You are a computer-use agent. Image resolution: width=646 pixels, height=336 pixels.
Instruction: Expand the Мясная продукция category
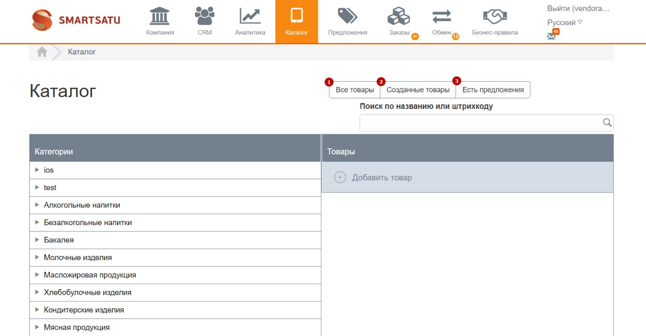pyautogui.click(x=37, y=327)
